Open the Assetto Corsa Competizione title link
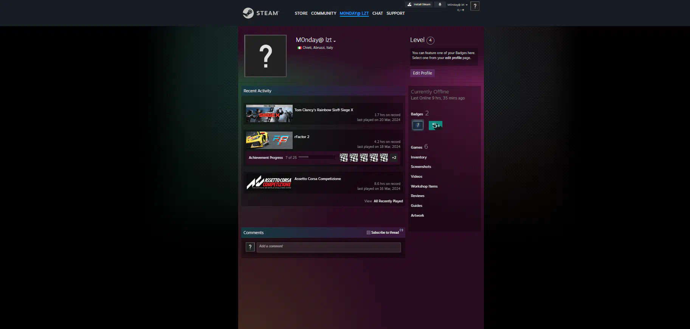The height and width of the screenshot is (329, 690). (318, 179)
